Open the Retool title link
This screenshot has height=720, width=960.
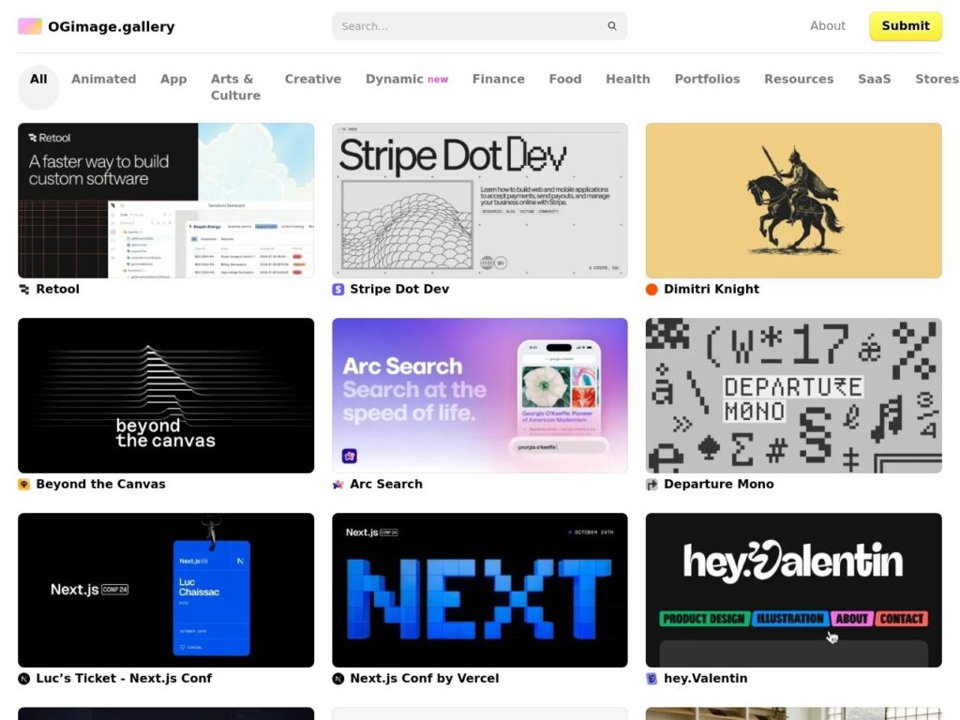click(57, 289)
